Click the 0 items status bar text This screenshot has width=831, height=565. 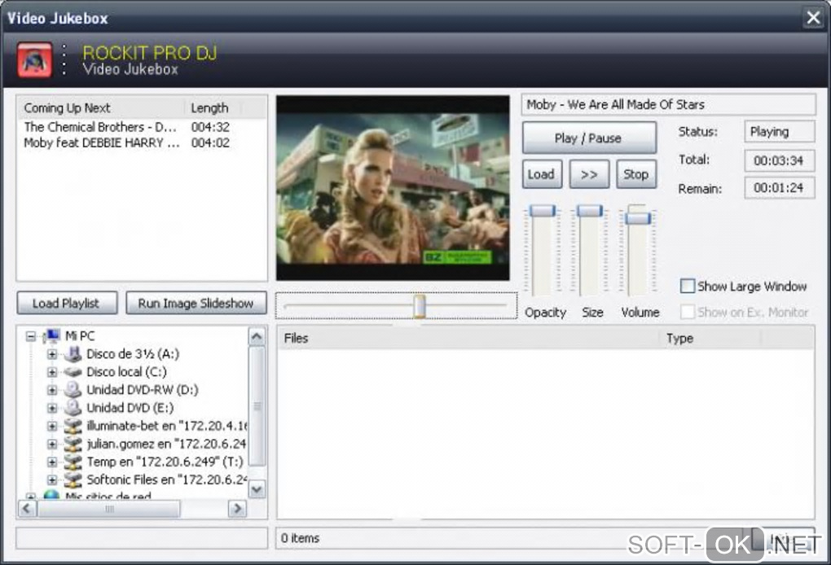click(300, 538)
